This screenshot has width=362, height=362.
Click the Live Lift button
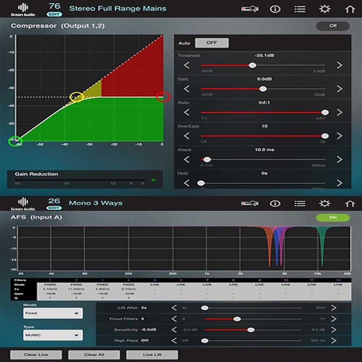tap(152, 355)
